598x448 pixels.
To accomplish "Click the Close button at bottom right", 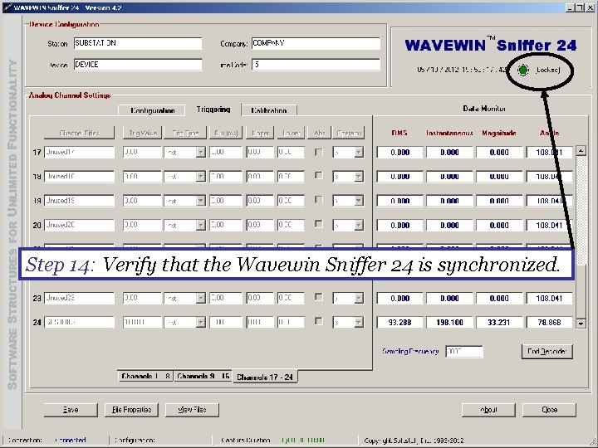I will tap(549, 410).
